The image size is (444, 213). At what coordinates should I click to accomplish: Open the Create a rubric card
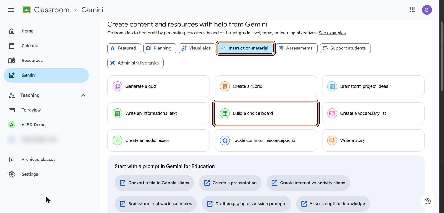click(266, 86)
